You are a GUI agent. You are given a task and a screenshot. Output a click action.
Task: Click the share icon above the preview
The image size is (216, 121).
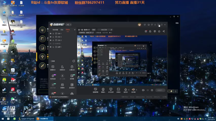coord(164,31)
